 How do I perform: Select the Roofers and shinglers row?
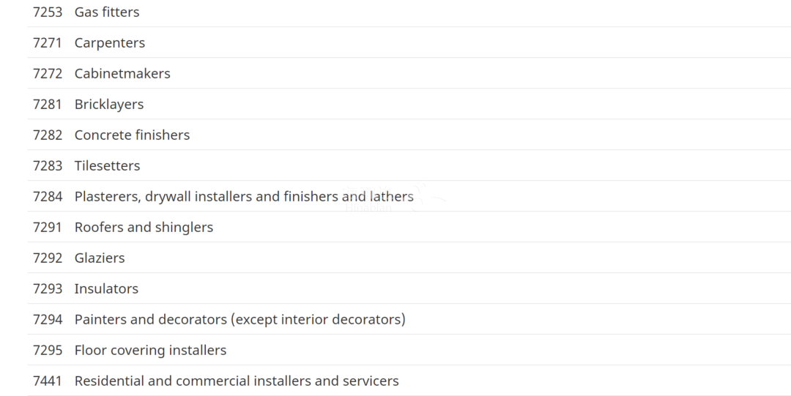[409, 227]
